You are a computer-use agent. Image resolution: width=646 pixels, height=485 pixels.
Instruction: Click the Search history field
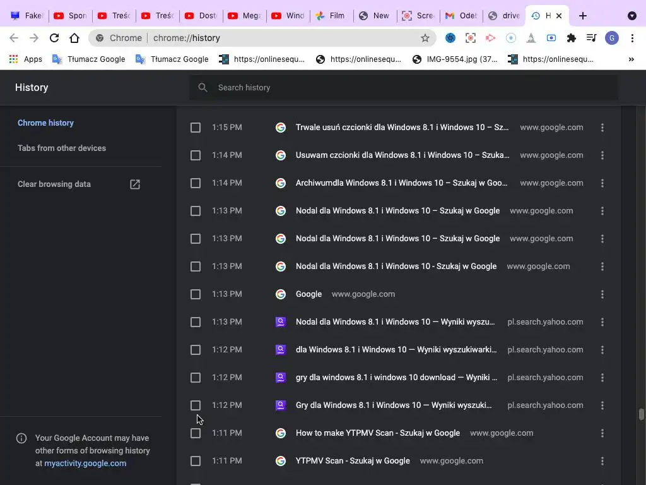click(403, 87)
